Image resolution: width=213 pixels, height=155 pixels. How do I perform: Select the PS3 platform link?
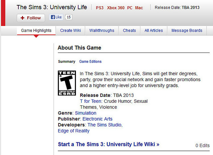100,8
